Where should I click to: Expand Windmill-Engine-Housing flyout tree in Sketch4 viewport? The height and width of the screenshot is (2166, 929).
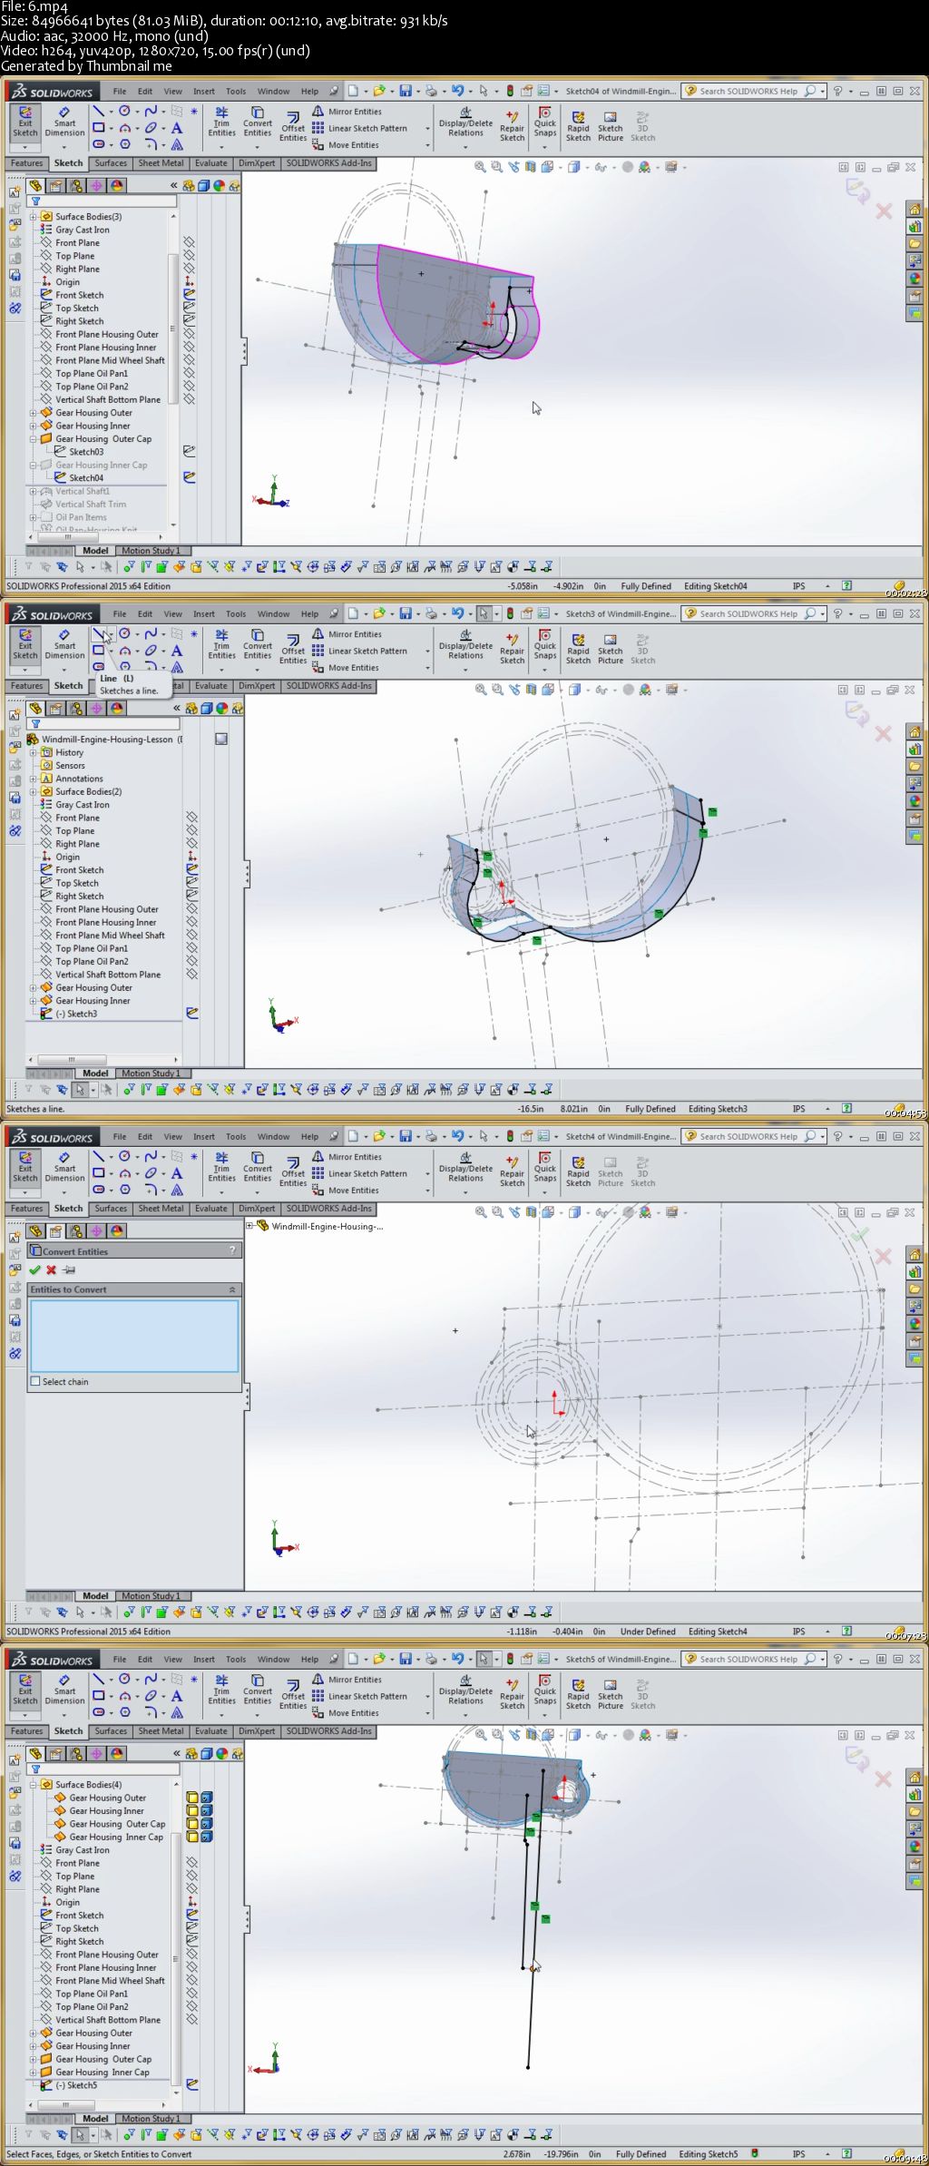250,1226
